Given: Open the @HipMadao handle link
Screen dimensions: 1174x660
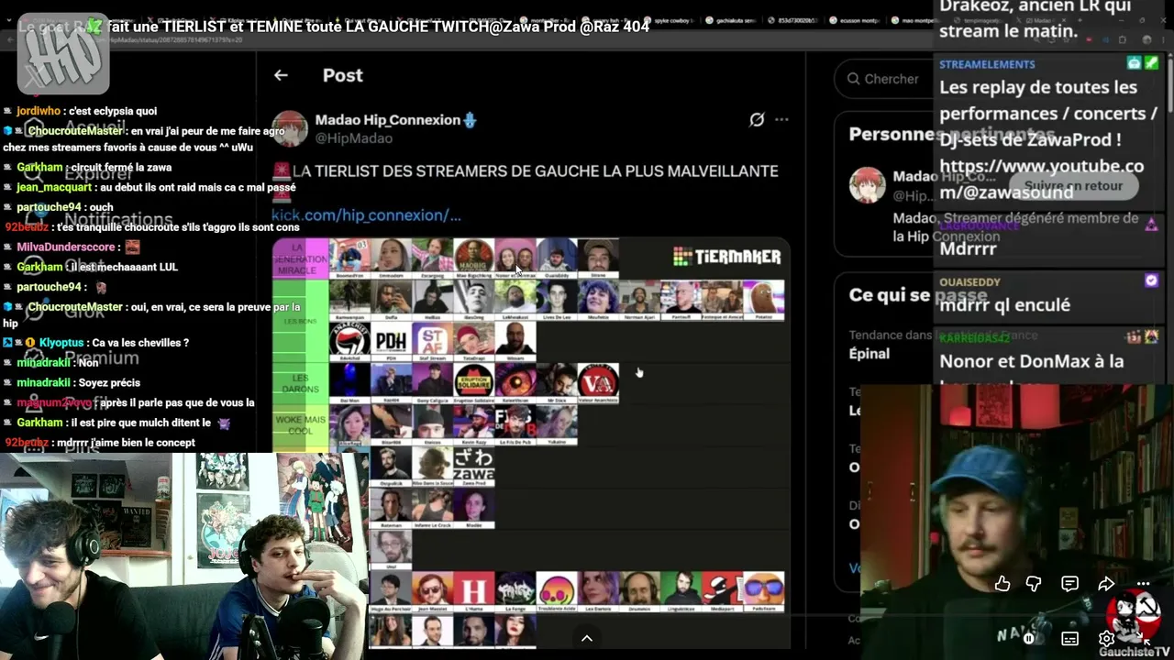Looking at the screenshot, I should click(354, 138).
